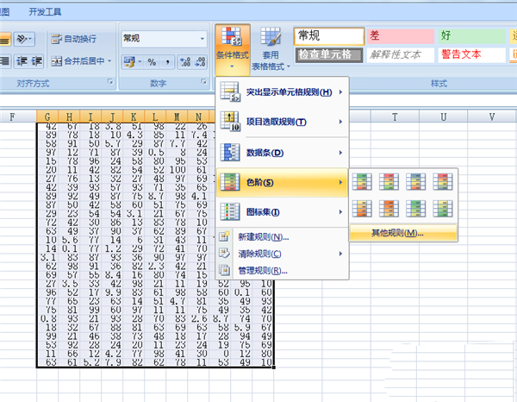
Task: Toggle Wrap Text (自动换行)
Action: [x=74, y=39]
